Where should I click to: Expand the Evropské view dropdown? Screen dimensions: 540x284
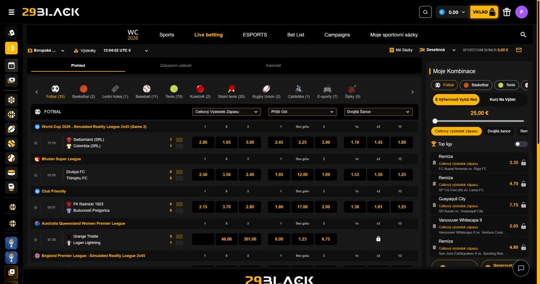click(46, 50)
